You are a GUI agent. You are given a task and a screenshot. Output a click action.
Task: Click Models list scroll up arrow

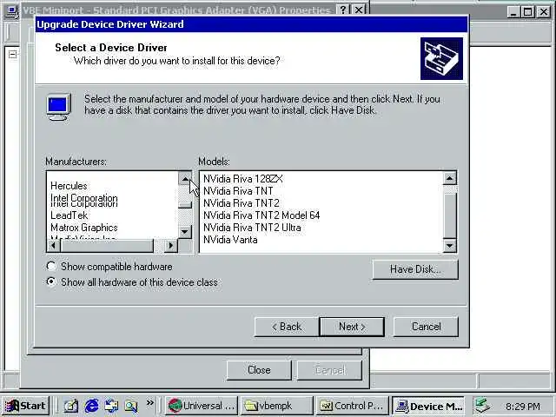coord(450,178)
